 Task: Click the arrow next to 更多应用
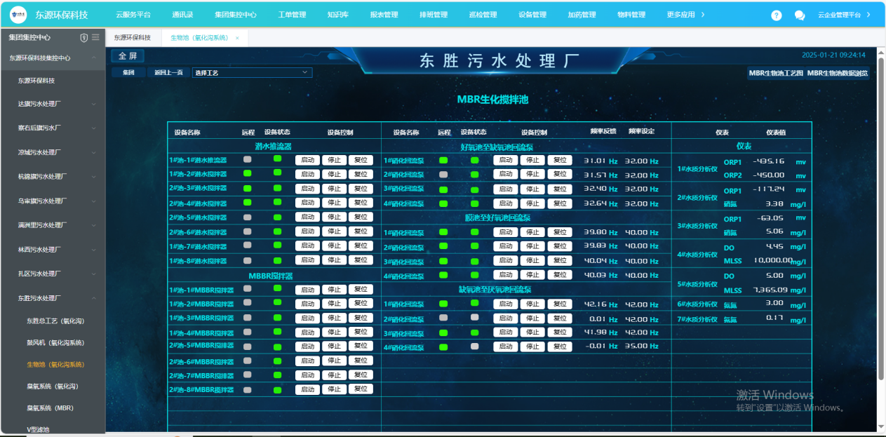pos(702,15)
